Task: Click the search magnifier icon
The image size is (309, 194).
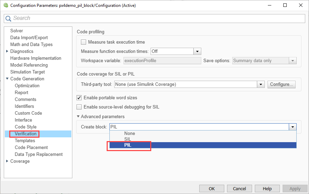Action: point(8,19)
